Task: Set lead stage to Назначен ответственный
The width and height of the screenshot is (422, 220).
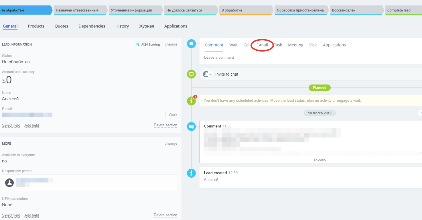Action: pyautogui.click(x=80, y=10)
